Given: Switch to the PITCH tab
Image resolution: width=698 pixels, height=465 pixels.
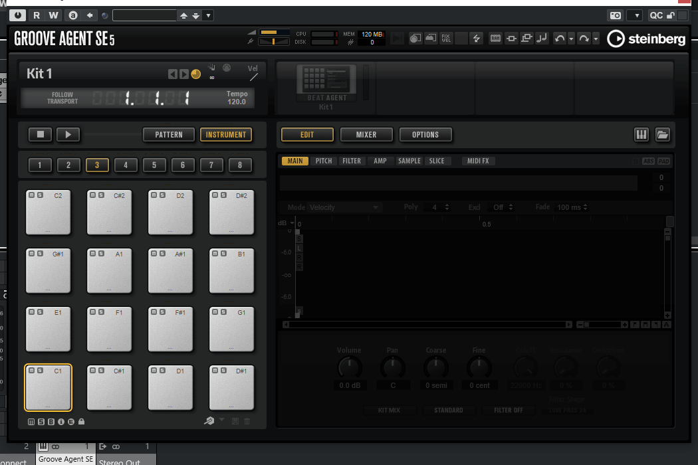Looking at the screenshot, I should (324, 161).
